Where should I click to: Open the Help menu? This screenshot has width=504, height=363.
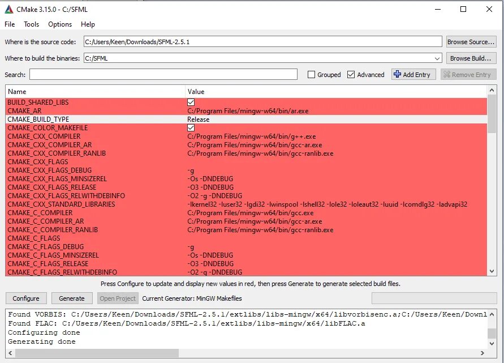88,24
